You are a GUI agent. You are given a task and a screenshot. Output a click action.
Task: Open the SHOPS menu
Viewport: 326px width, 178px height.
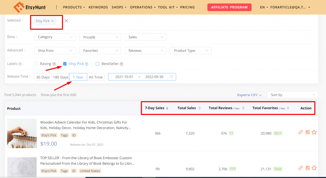(119, 7)
